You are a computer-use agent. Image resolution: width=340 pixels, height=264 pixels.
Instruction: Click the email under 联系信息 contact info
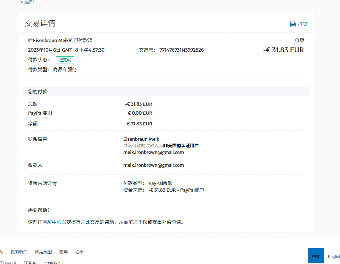point(153,152)
